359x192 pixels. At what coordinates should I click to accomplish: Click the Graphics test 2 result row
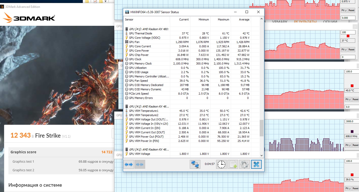(61, 170)
